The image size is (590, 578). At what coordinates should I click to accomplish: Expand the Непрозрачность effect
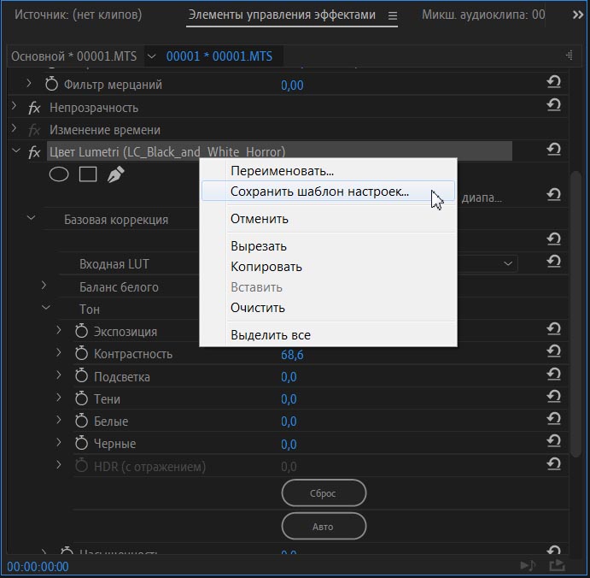(14, 106)
